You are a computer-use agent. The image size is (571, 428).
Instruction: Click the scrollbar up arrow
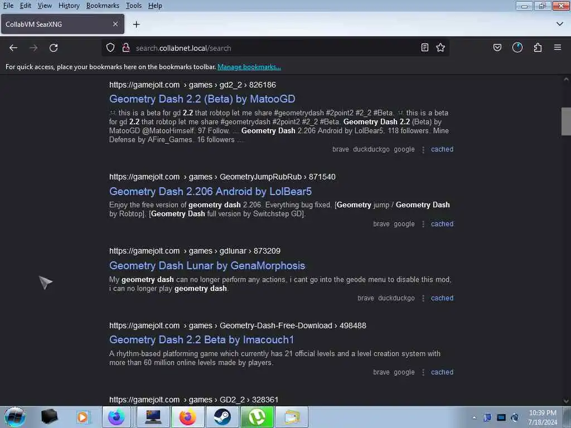[566, 79]
